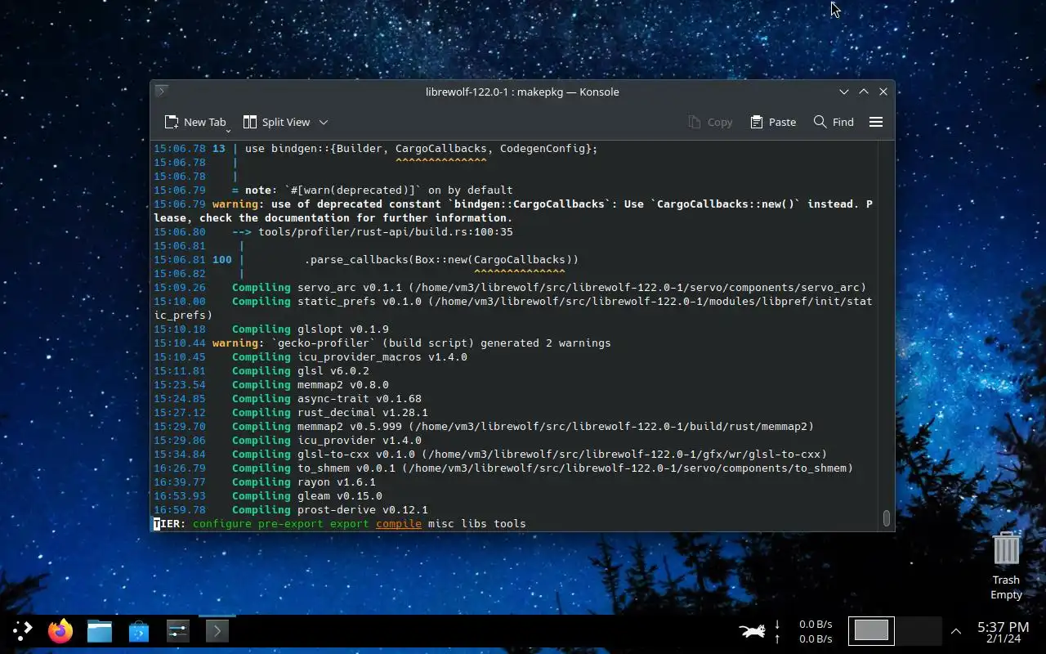Click the "Compiling static_prefs v0.1.0" line
1046x654 pixels.
(x=513, y=308)
